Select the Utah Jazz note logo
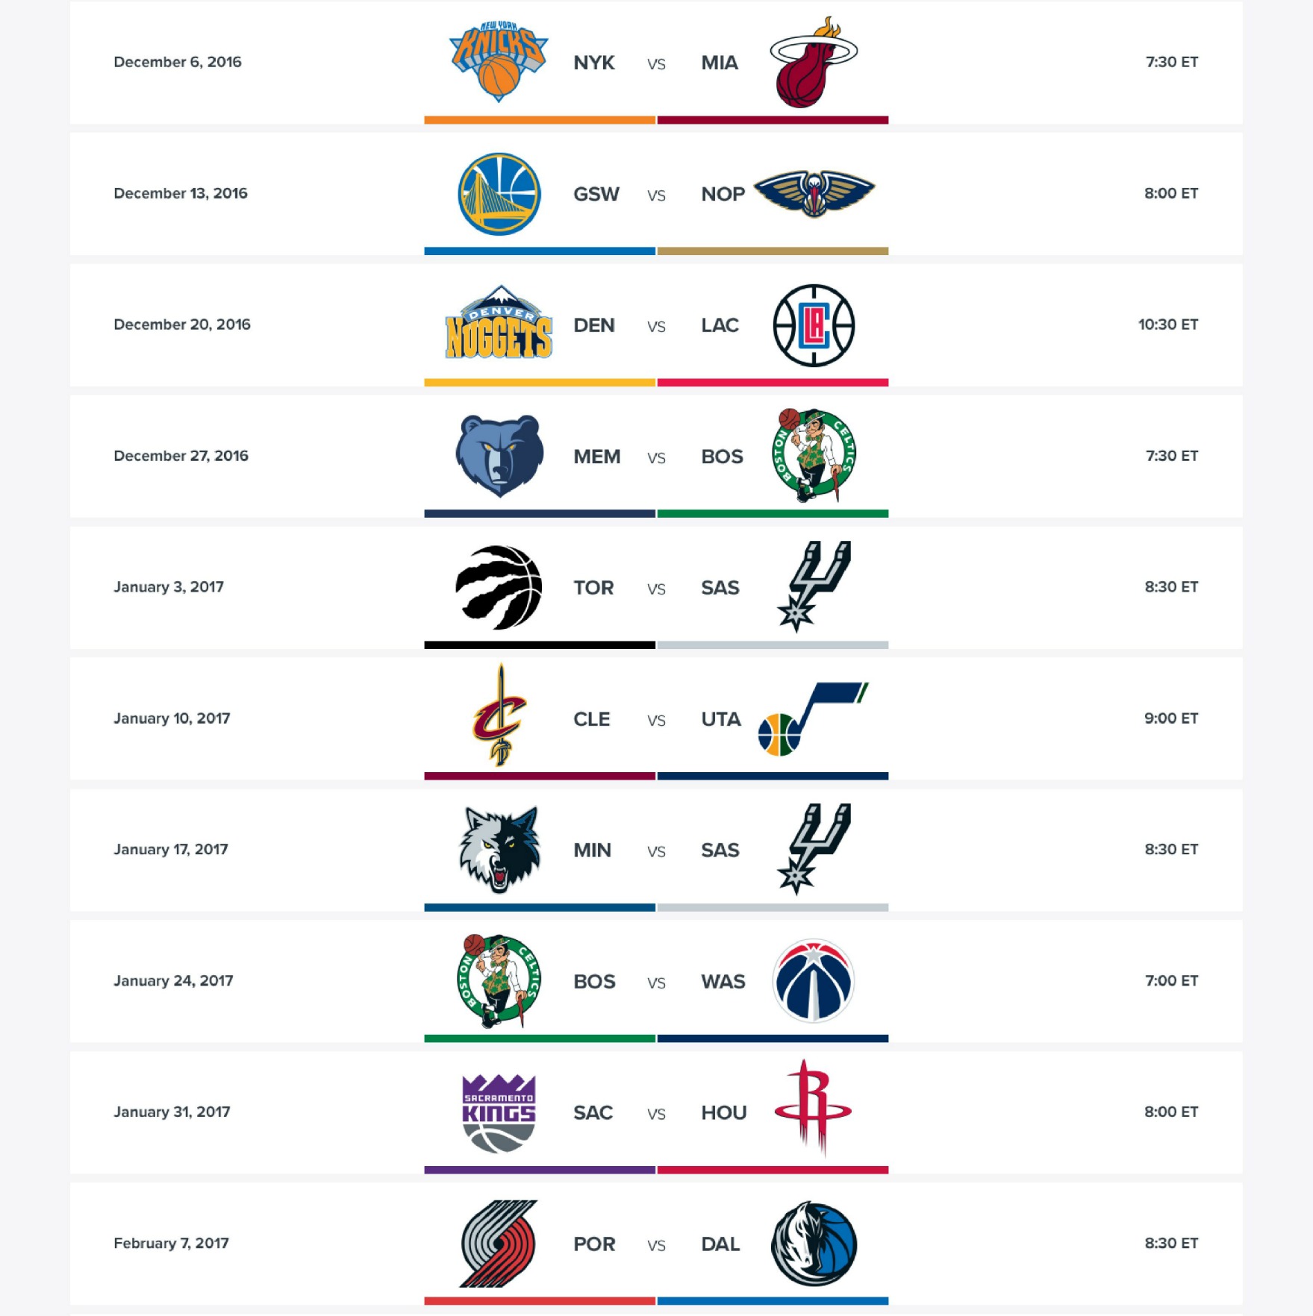The width and height of the screenshot is (1313, 1316). point(814,718)
